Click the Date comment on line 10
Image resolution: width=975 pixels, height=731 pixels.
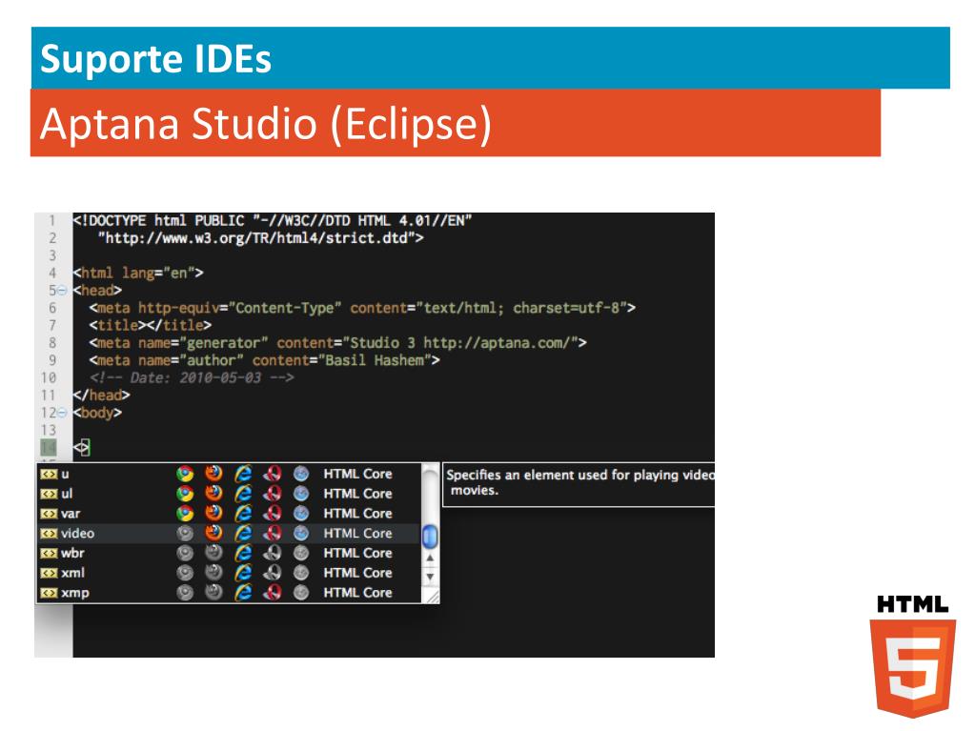192,377
